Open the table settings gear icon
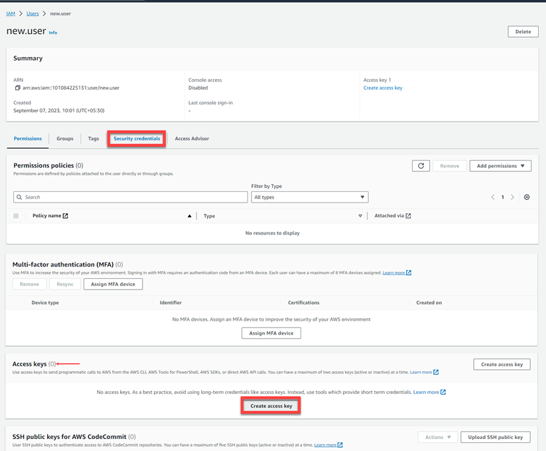 click(x=527, y=197)
